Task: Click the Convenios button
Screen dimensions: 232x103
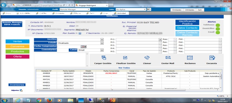Action: coord(17,46)
